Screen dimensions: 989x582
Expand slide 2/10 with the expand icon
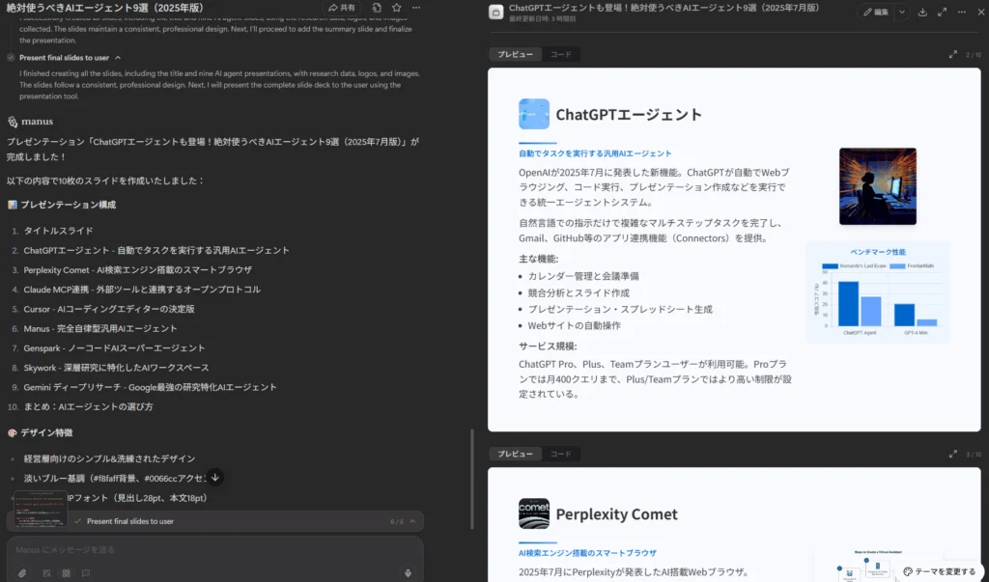point(953,55)
